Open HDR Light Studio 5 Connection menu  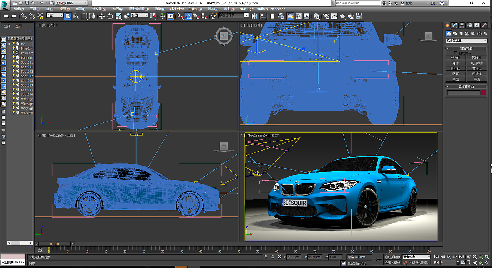(263, 9)
